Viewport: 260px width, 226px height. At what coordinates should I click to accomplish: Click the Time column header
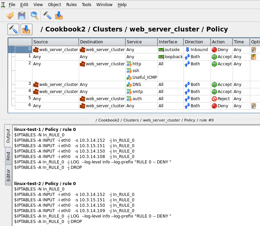241,42
